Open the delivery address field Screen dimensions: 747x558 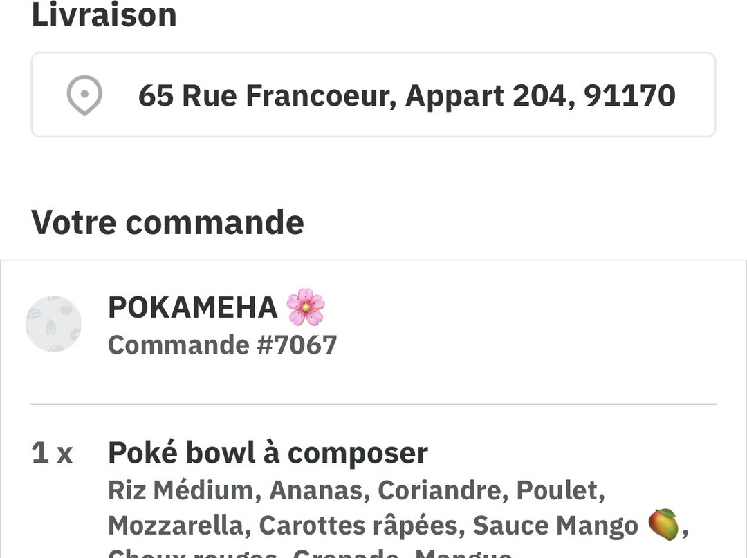coord(373,95)
